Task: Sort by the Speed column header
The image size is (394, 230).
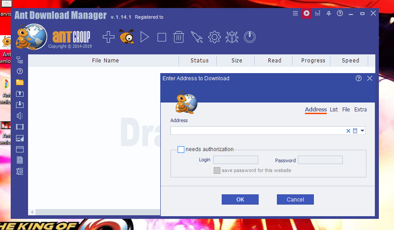Action: click(350, 60)
